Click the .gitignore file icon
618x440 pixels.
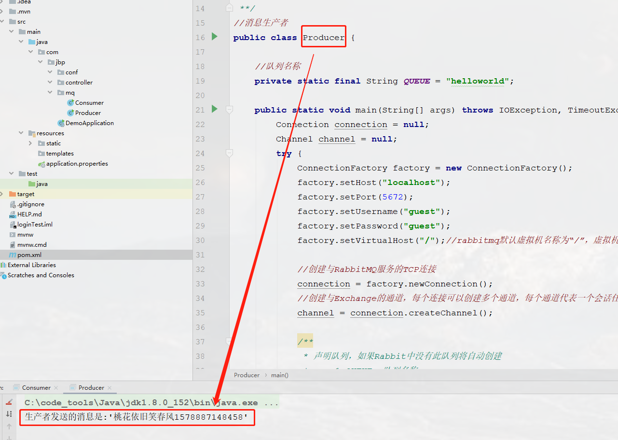(13, 204)
